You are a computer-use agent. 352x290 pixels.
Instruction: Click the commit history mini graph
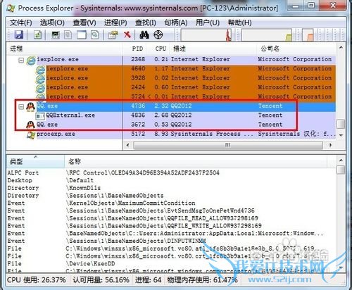point(267,34)
